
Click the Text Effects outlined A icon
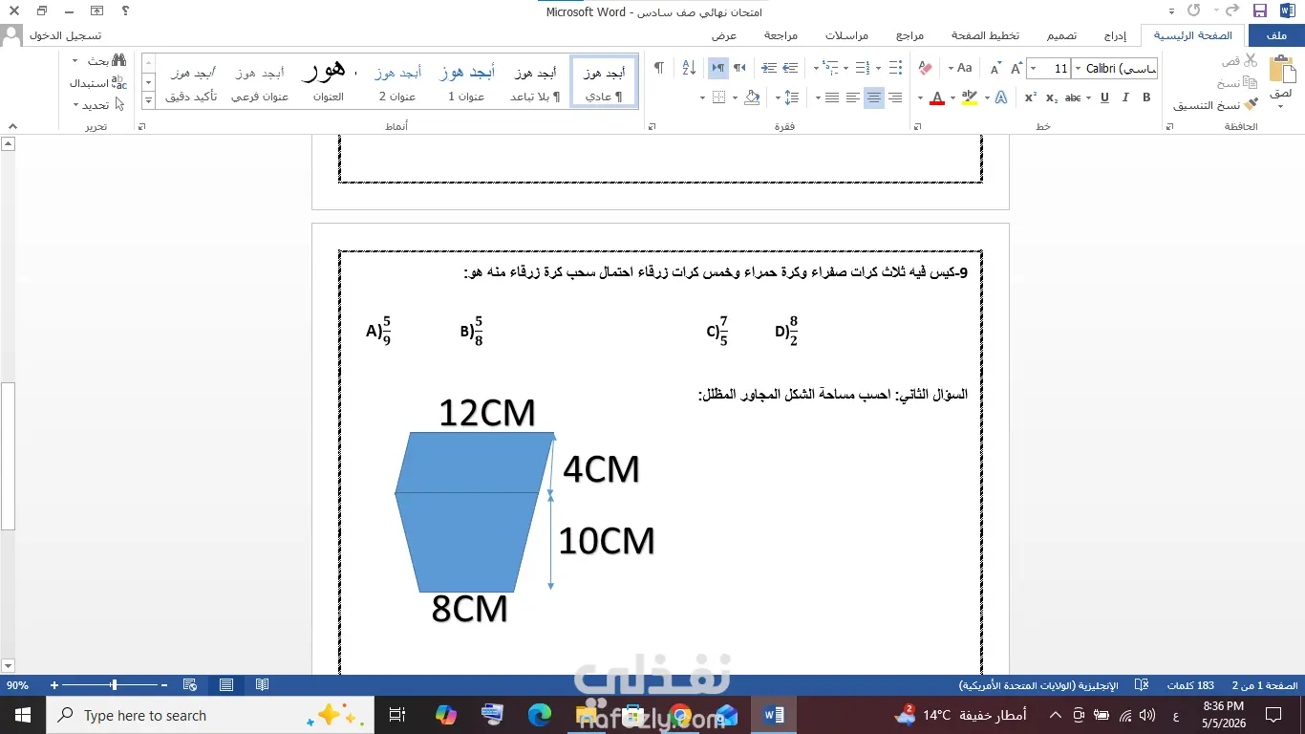[1000, 97]
